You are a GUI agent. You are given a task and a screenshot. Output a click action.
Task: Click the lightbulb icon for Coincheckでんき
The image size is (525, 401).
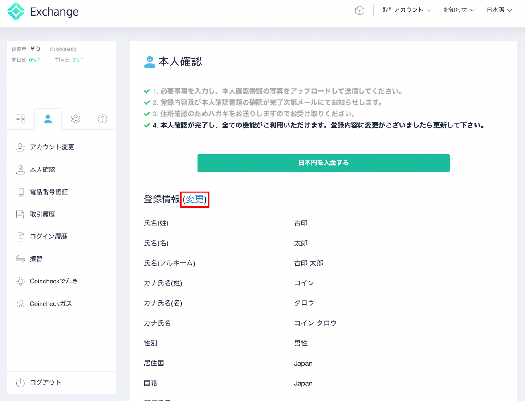[x=20, y=281]
